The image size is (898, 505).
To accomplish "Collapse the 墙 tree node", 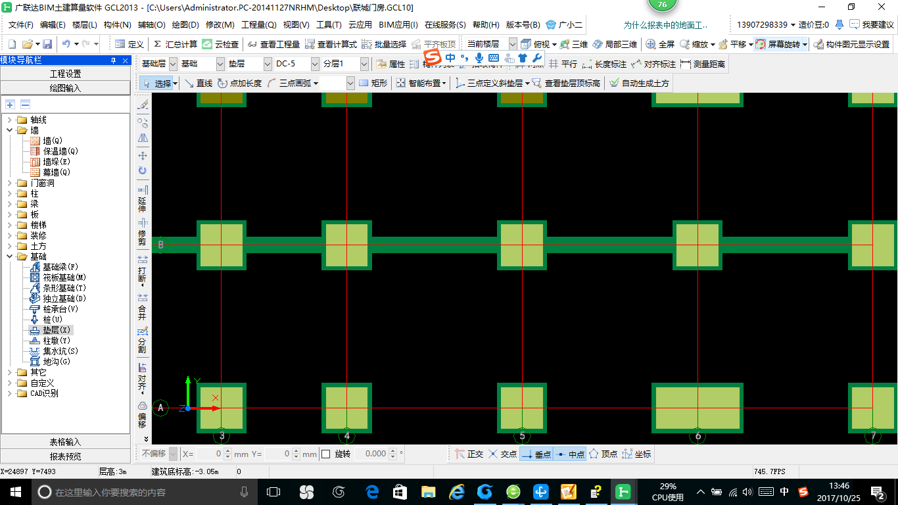I will point(9,130).
